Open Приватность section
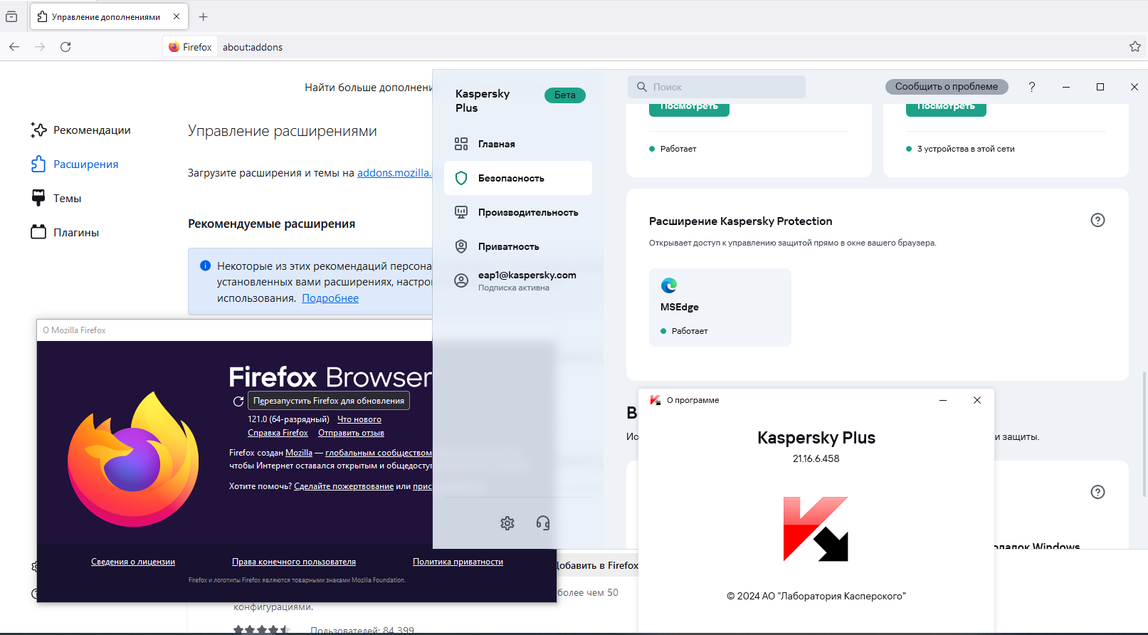This screenshot has height=635, width=1148. 518,246
